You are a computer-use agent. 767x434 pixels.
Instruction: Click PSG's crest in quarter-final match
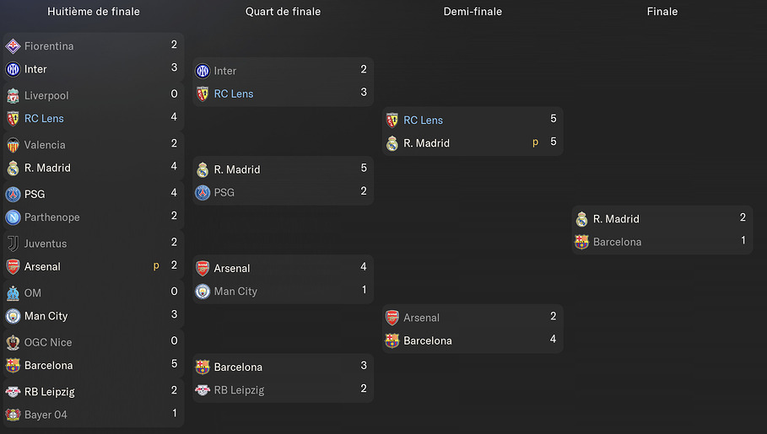point(203,192)
